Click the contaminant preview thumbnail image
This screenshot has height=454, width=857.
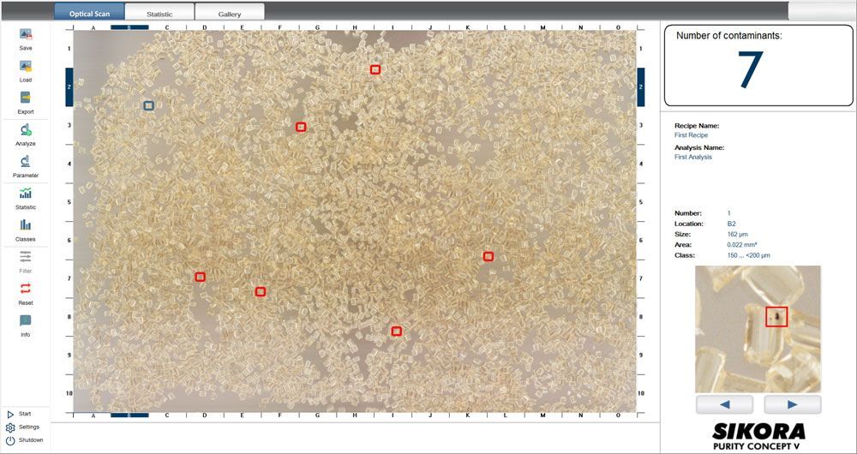758,329
